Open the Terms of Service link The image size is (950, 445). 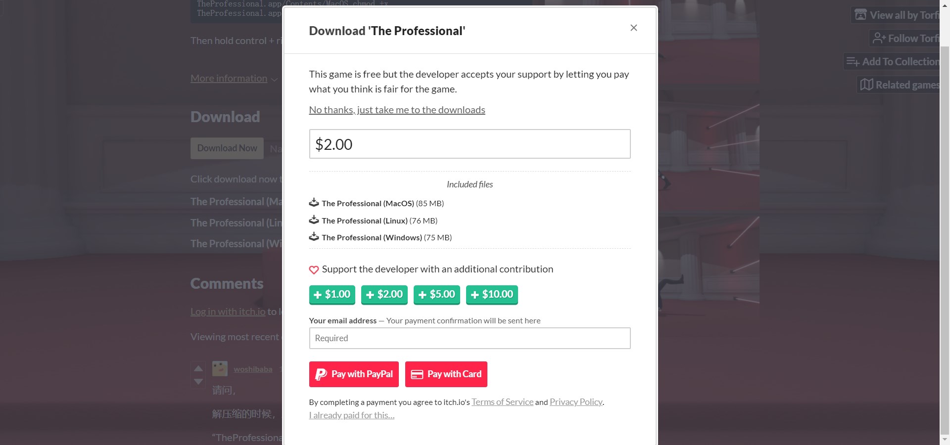(502, 402)
